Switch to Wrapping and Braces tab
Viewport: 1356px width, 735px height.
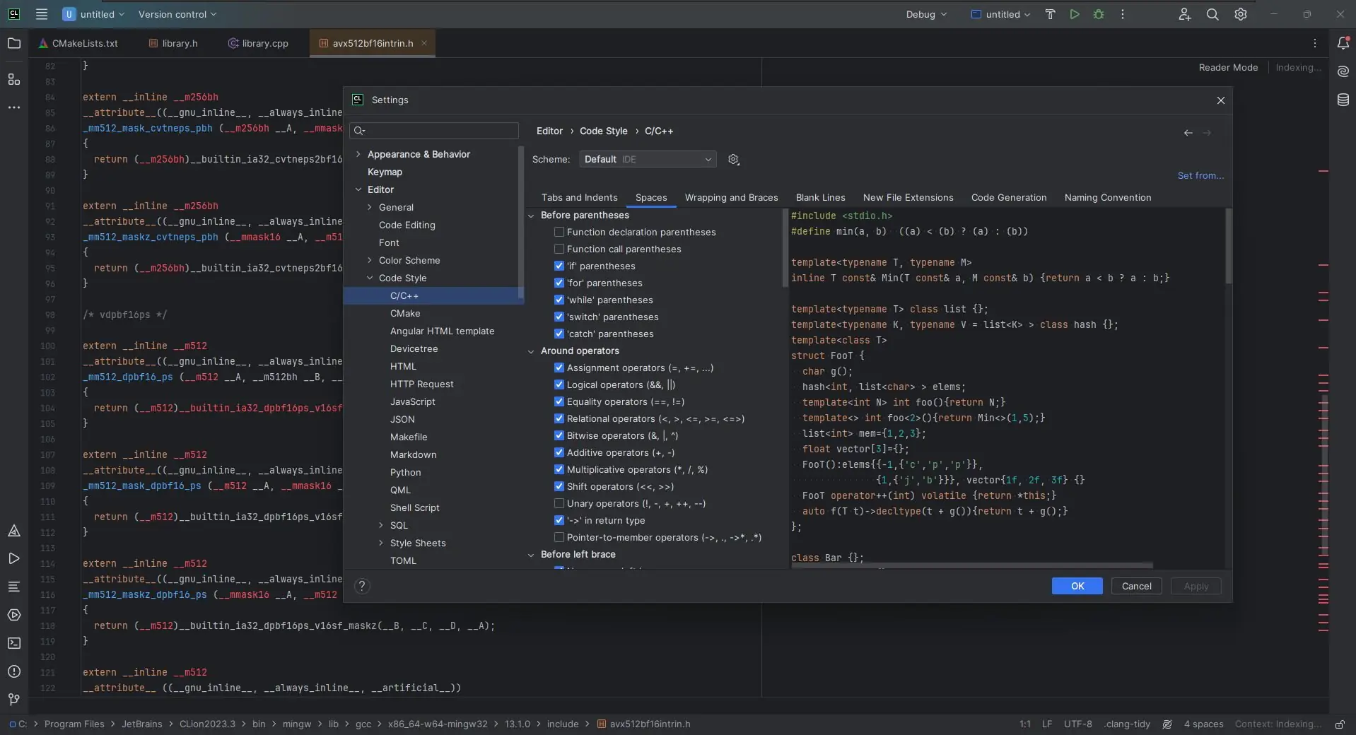[x=731, y=198]
